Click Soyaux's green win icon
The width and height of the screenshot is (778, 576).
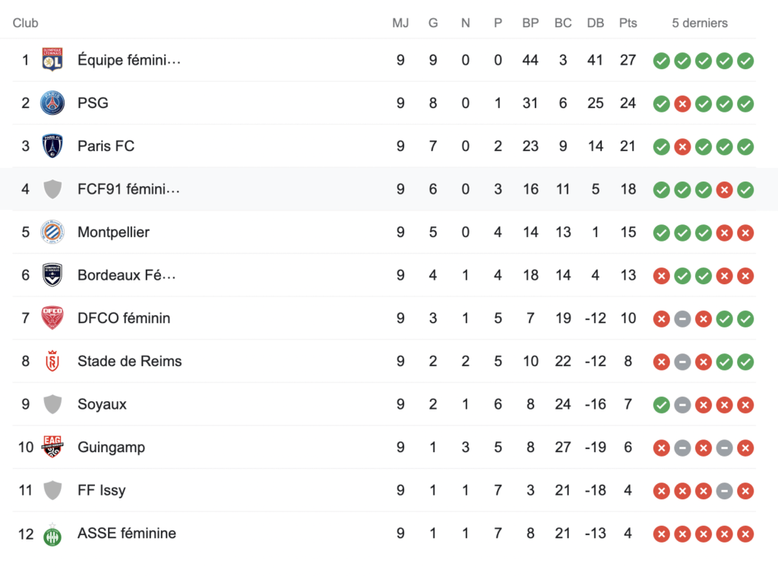pyautogui.click(x=661, y=404)
